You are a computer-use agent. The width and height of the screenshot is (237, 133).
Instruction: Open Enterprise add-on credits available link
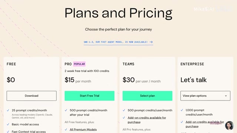pos(205,124)
